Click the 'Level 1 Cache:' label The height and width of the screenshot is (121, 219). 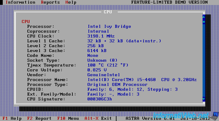[46, 41]
